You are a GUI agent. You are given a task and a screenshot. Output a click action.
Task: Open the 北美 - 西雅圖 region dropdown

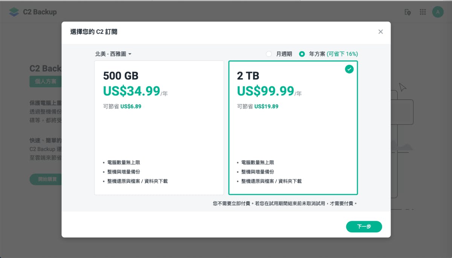(113, 54)
